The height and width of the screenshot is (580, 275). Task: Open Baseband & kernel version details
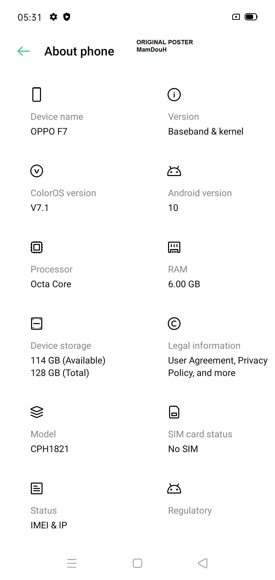point(206,131)
